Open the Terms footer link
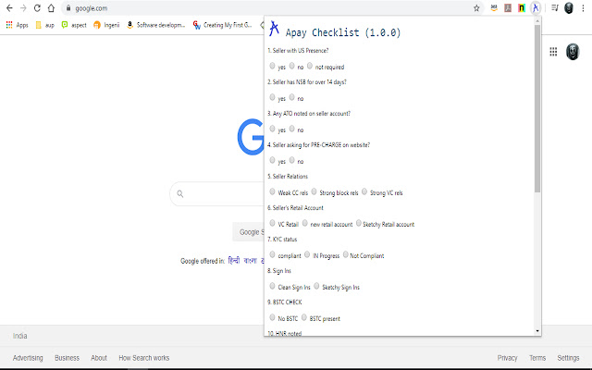Screen dimensions: 592x370 tap(537, 358)
